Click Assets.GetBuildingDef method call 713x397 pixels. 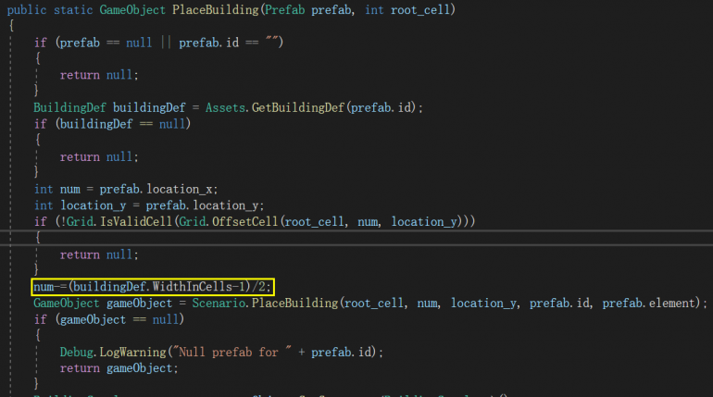[276, 107]
